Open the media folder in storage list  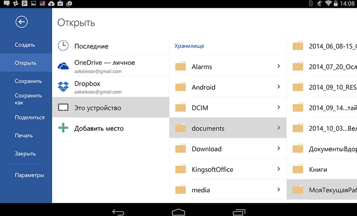pyautogui.click(x=201, y=190)
